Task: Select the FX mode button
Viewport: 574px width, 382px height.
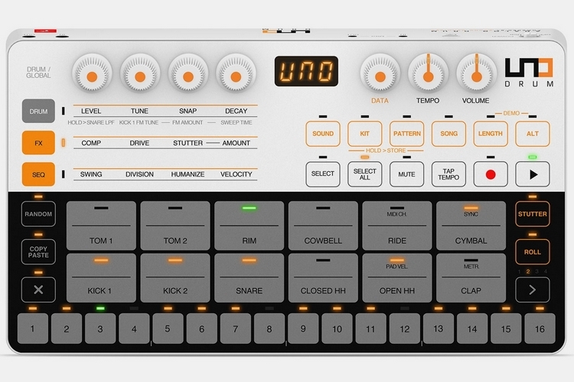Action: [38, 143]
